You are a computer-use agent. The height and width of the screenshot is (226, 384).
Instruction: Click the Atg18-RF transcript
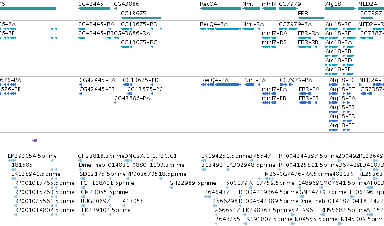point(340,74)
